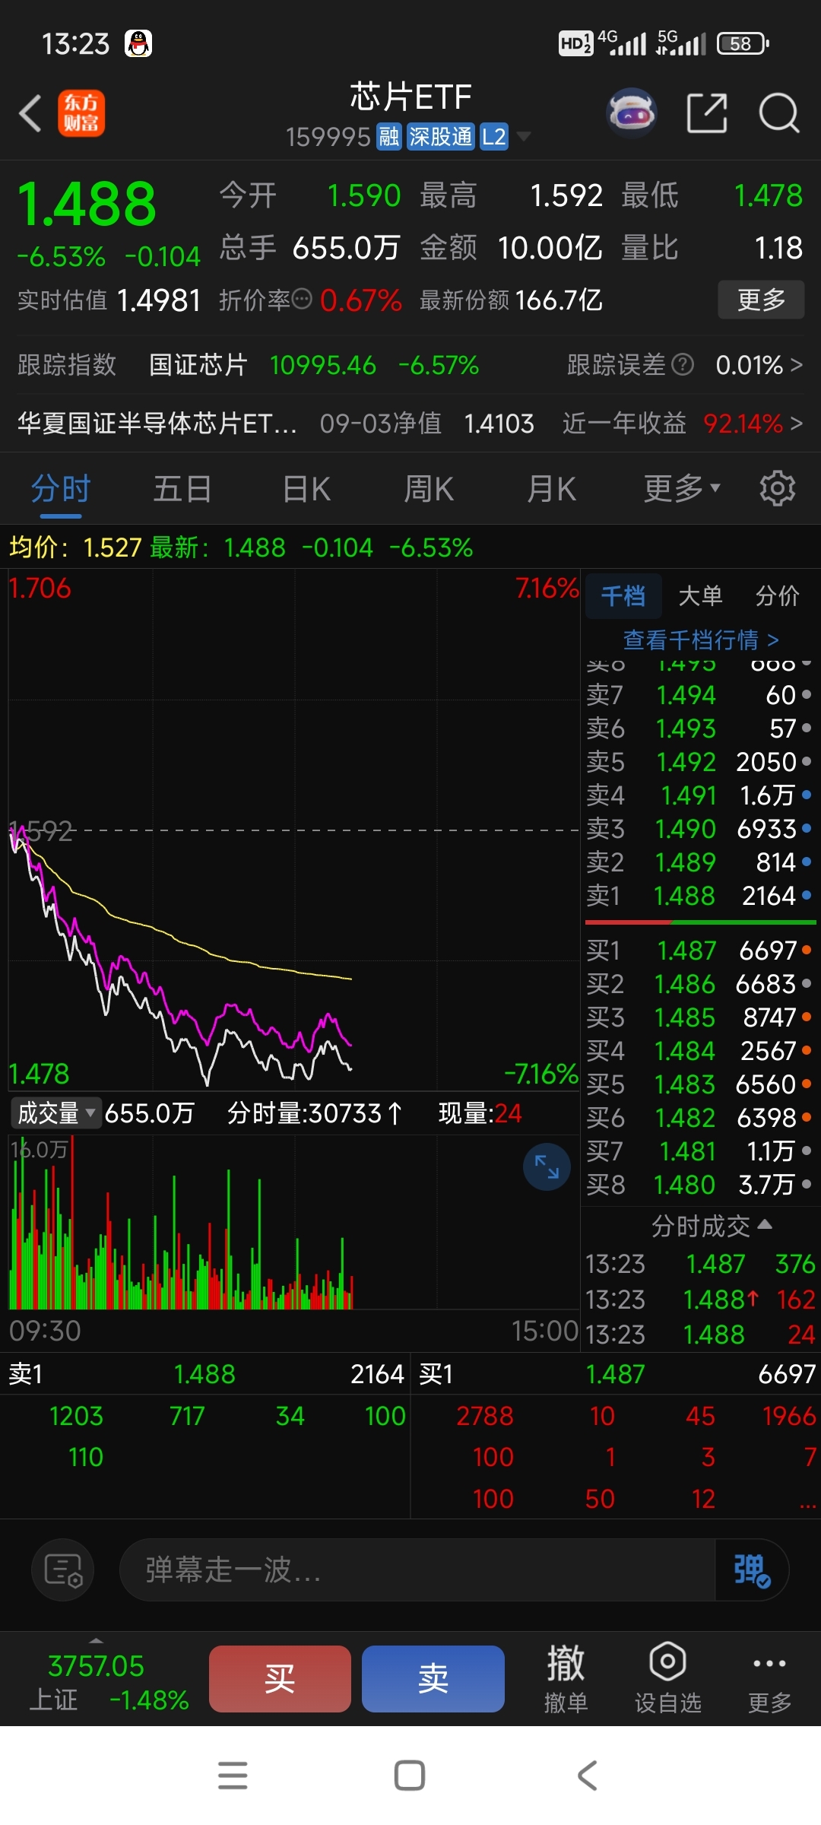Tap the 更多 quote details button

[x=761, y=300]
